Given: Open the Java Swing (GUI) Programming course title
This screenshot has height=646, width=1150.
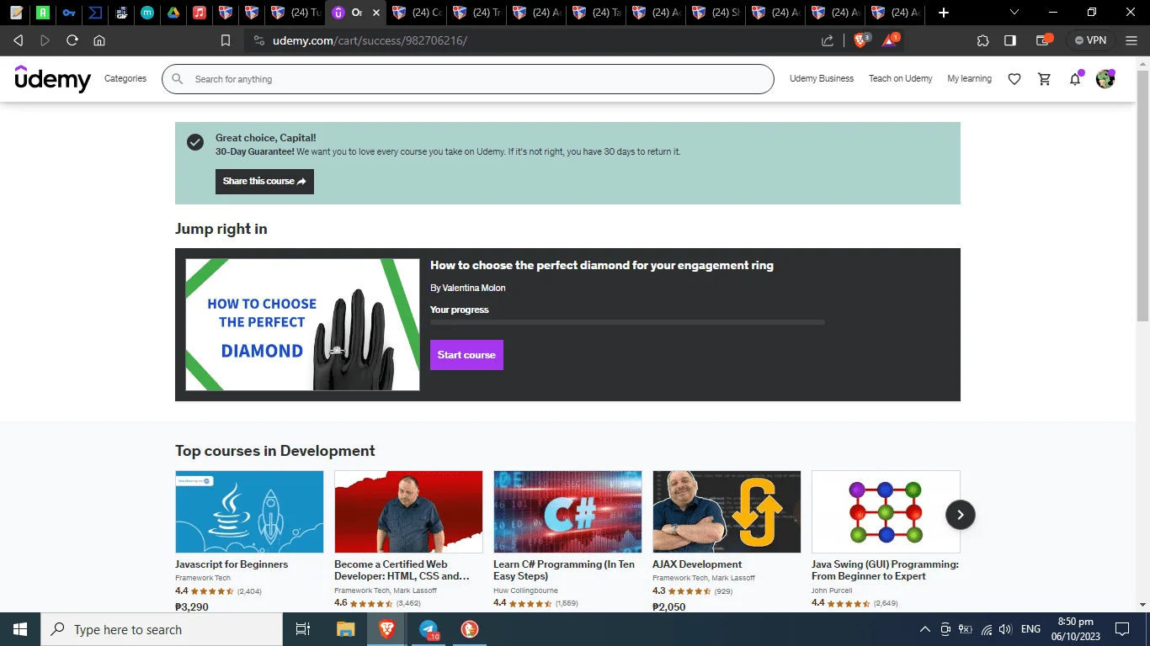Looking at the screenshot, I should (885, 570).
